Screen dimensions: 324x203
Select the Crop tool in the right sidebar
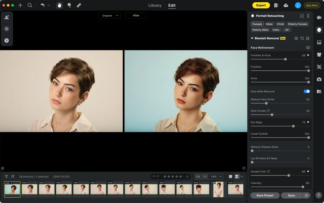(319, 67)
